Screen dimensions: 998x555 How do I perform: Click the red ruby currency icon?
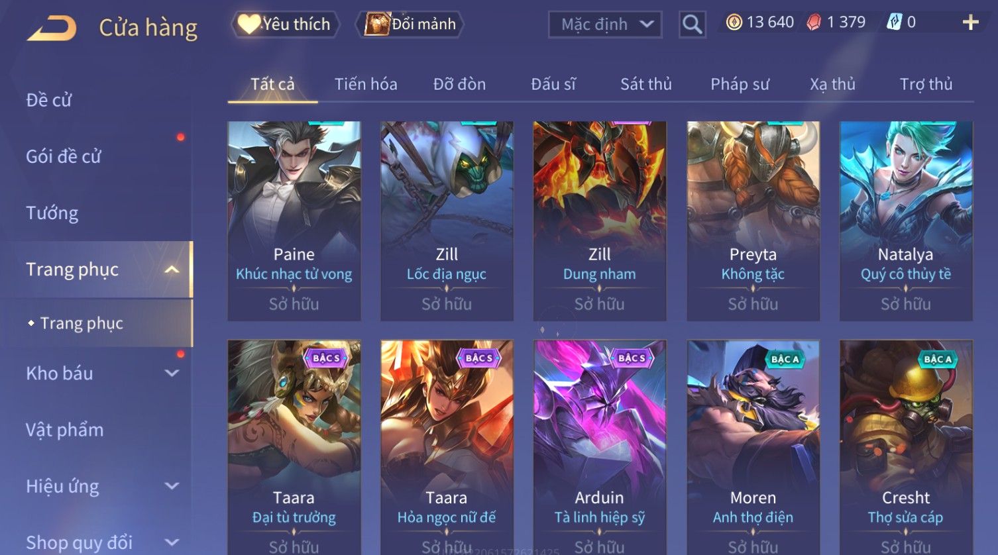814,23
